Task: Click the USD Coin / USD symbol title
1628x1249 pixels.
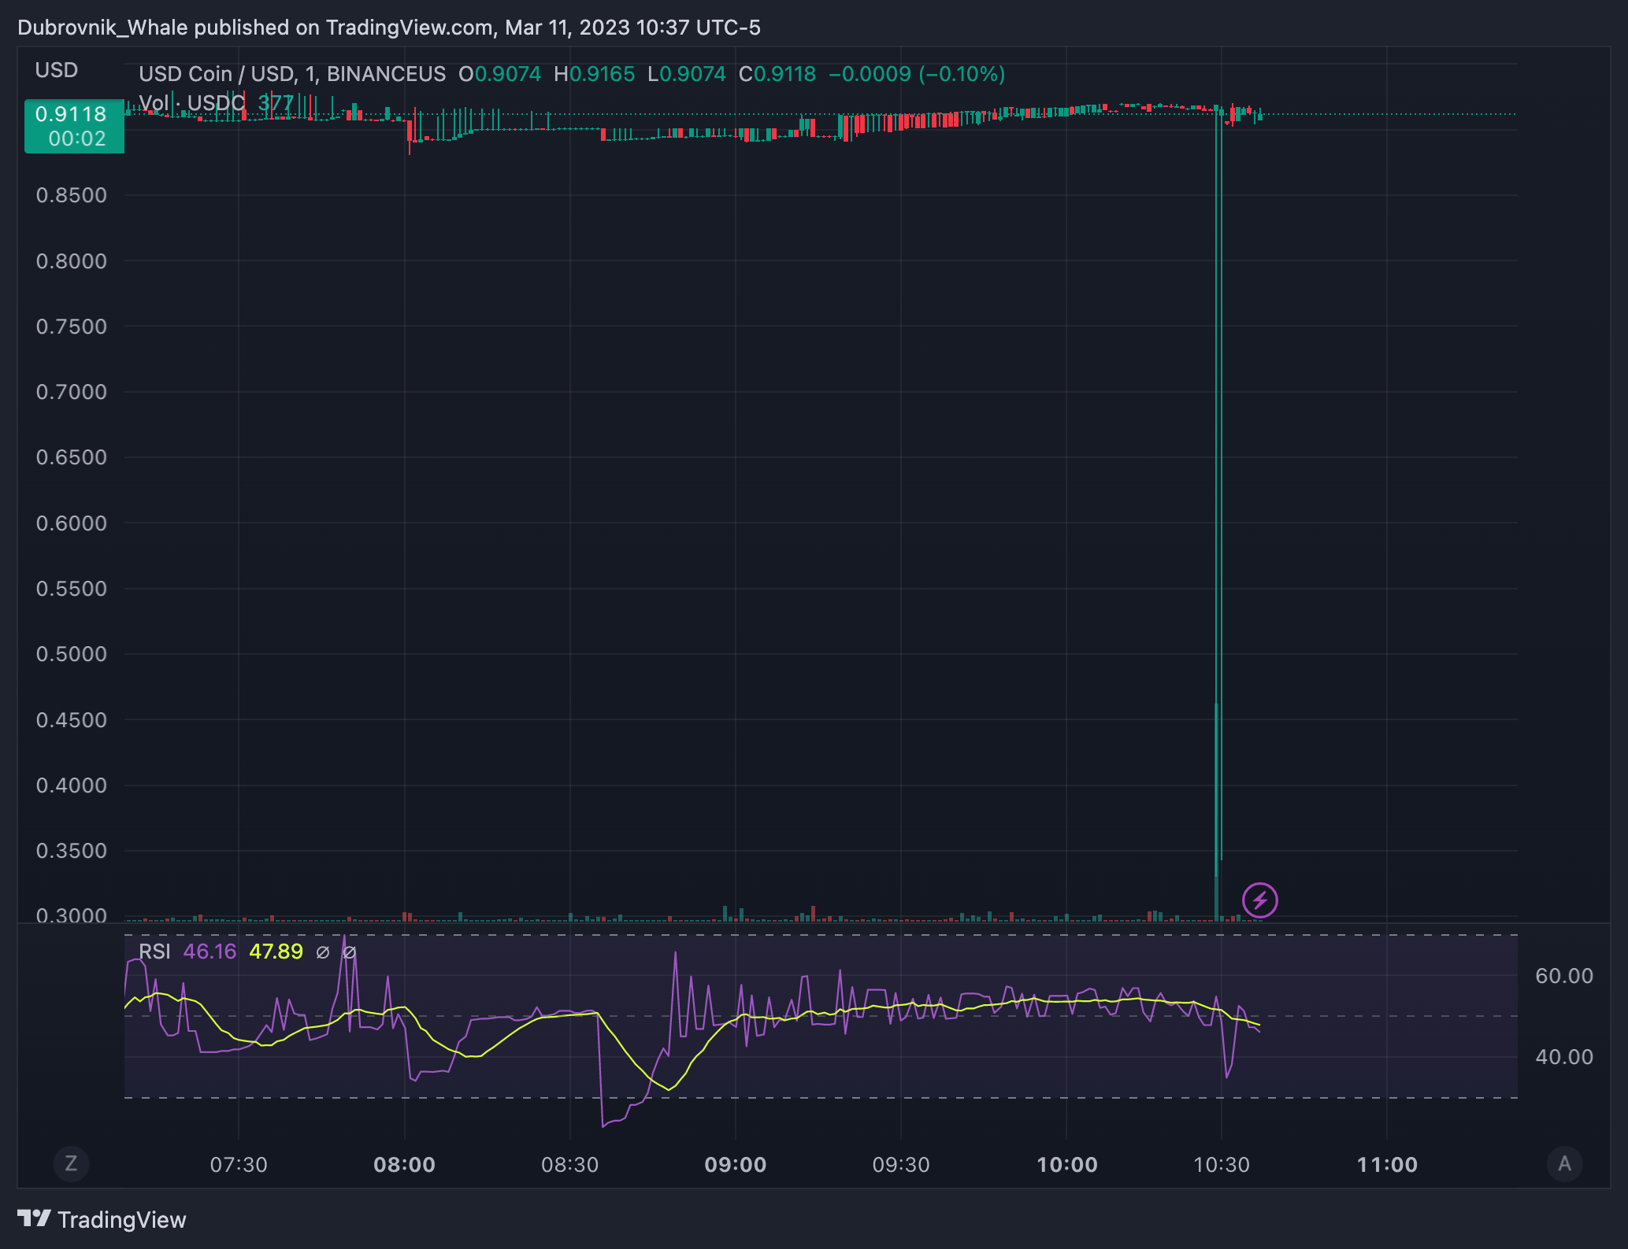Action: [x=292, y=74]
